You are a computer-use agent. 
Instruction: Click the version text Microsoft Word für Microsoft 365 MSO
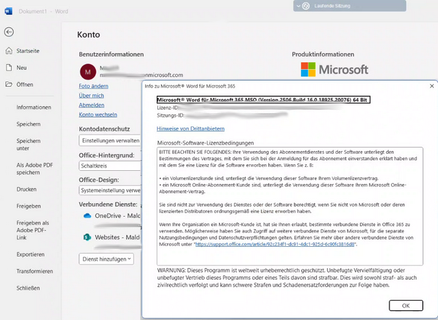pos(263,100)
